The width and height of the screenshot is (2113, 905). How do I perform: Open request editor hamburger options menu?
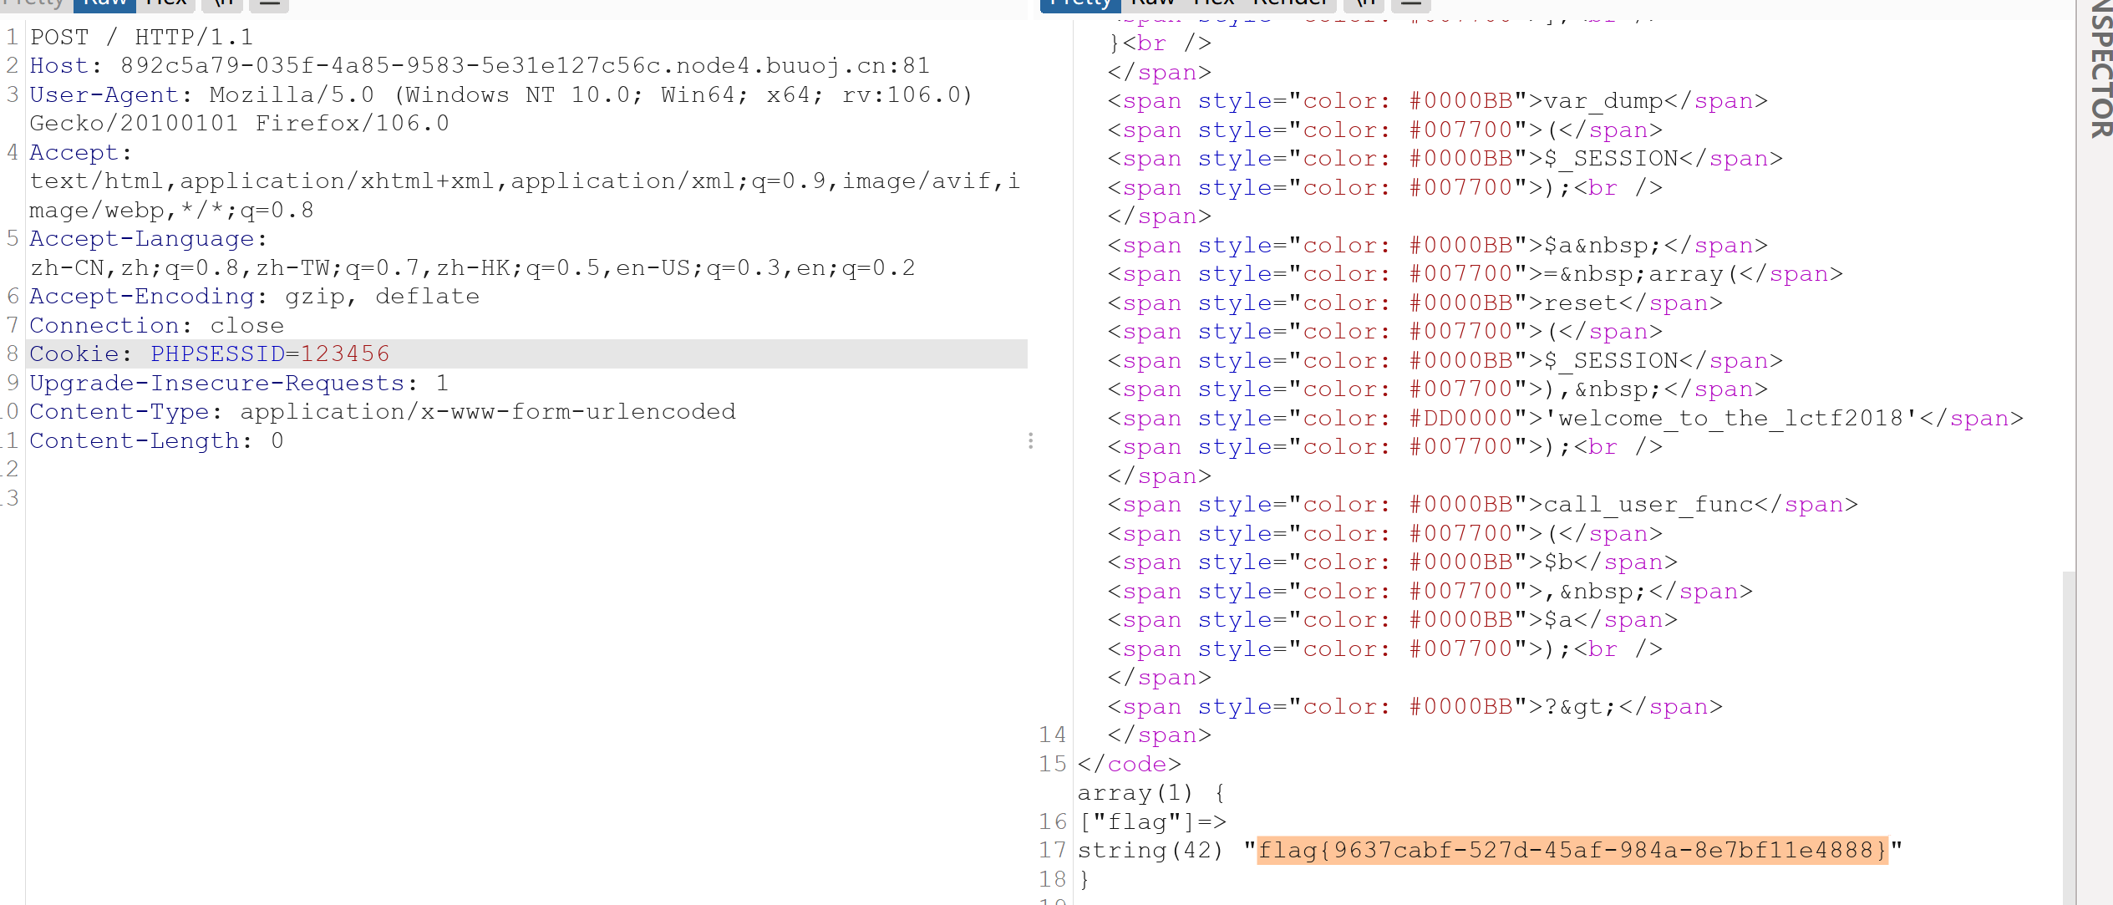tap(269, 4)
